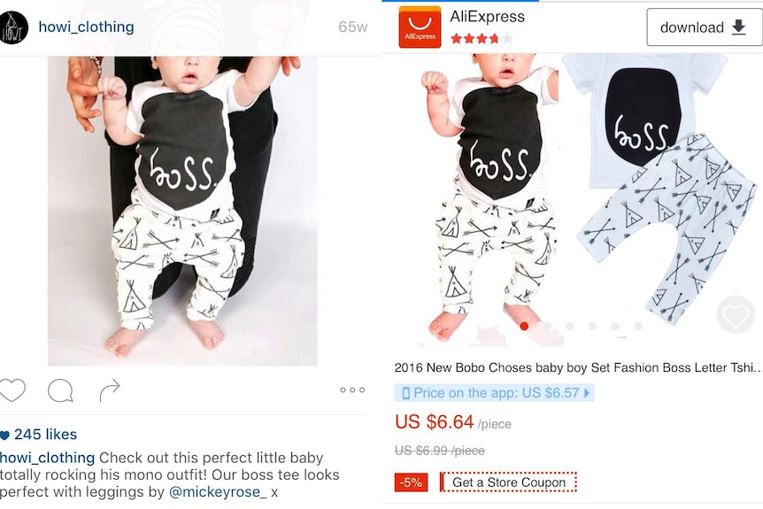This screenshot has width=763, height=509.
Task: Open the 2016 New Bobo Choses product title
Action: (x=578, y=367)
